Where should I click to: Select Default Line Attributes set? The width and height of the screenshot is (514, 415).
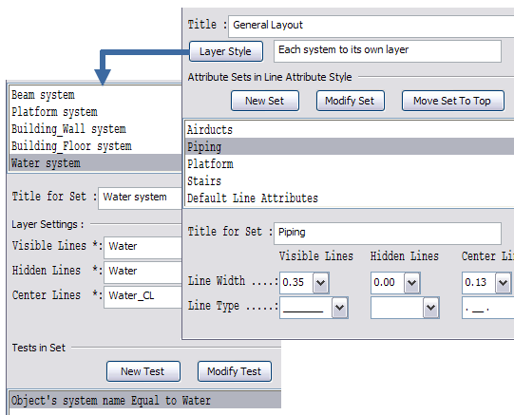(x=350, y=198)
